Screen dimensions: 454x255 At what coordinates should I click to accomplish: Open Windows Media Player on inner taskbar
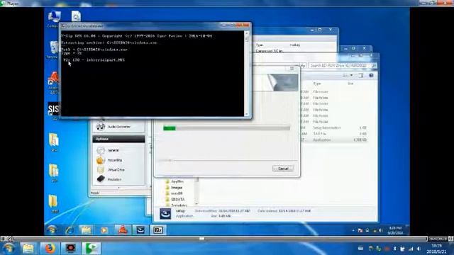104,230
